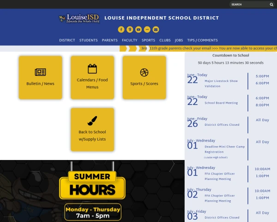Open Back to School w/Supply Lists tile

click(x=92, y=129)
